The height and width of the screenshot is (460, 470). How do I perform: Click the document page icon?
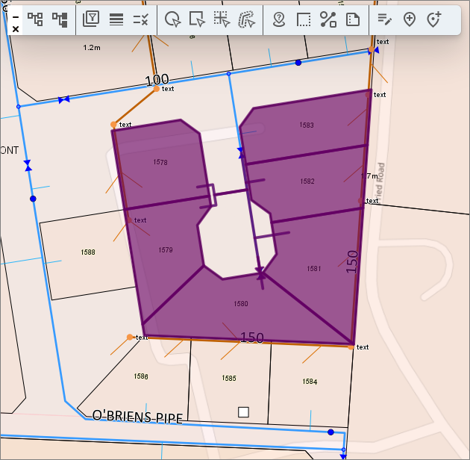click(353, 19)
